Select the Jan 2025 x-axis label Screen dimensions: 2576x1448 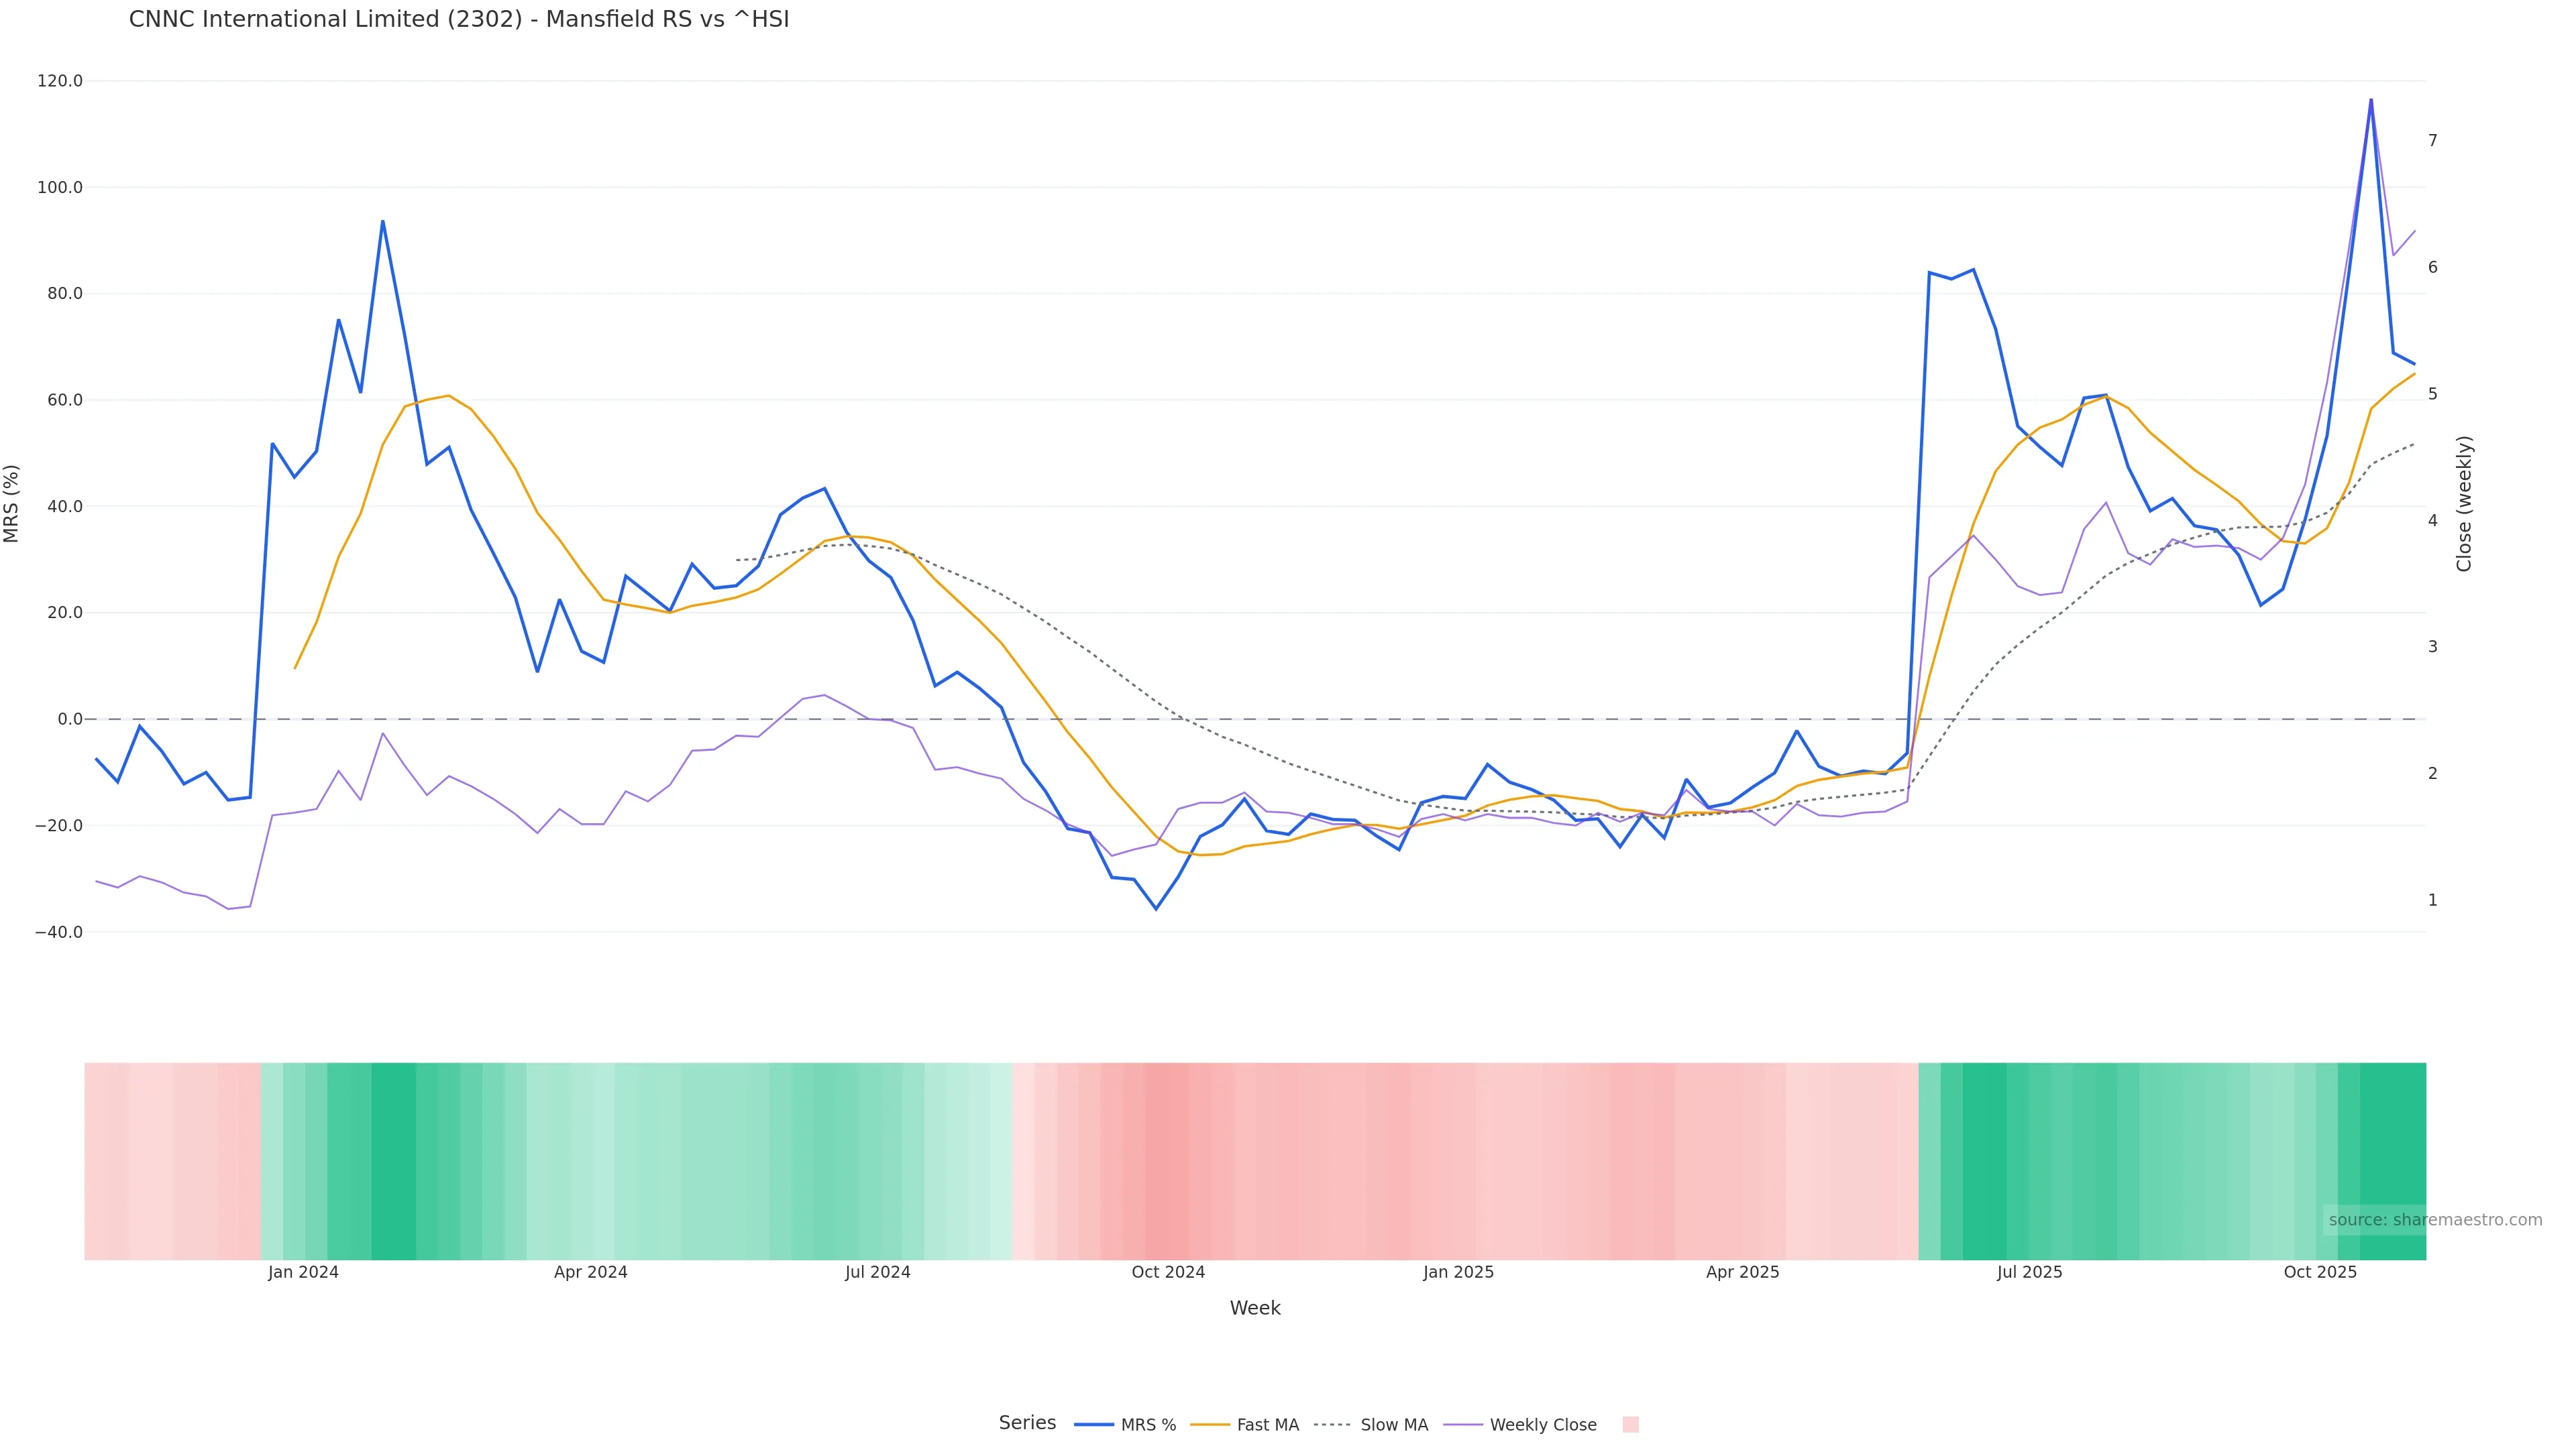click(1458, 1272)
